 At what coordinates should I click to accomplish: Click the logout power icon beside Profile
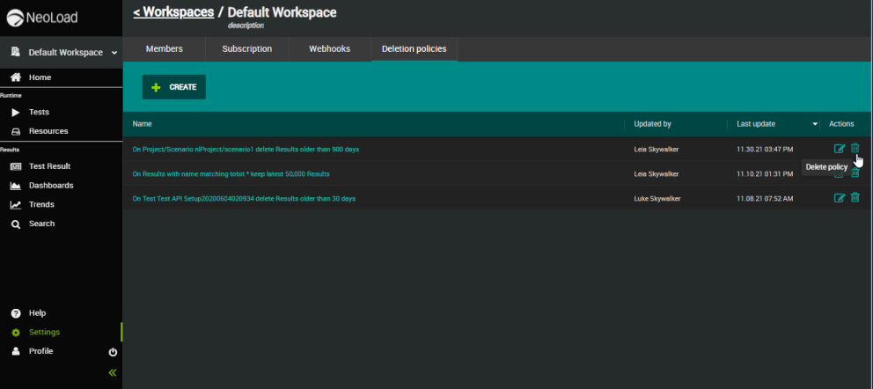tap(113, 352)
